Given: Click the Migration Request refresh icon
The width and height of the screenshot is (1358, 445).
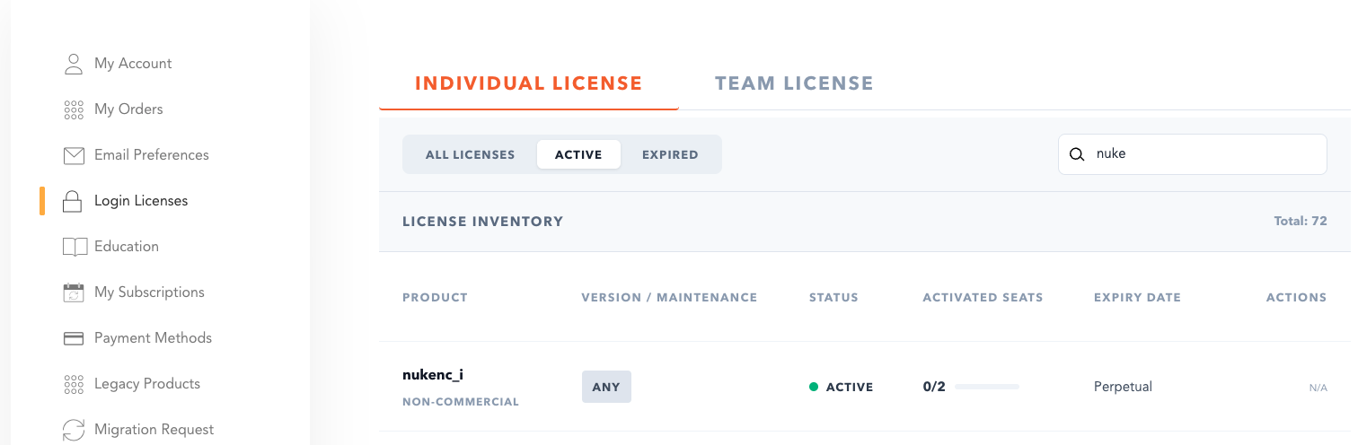Looking at the screenshot, I should click(74, 430).
